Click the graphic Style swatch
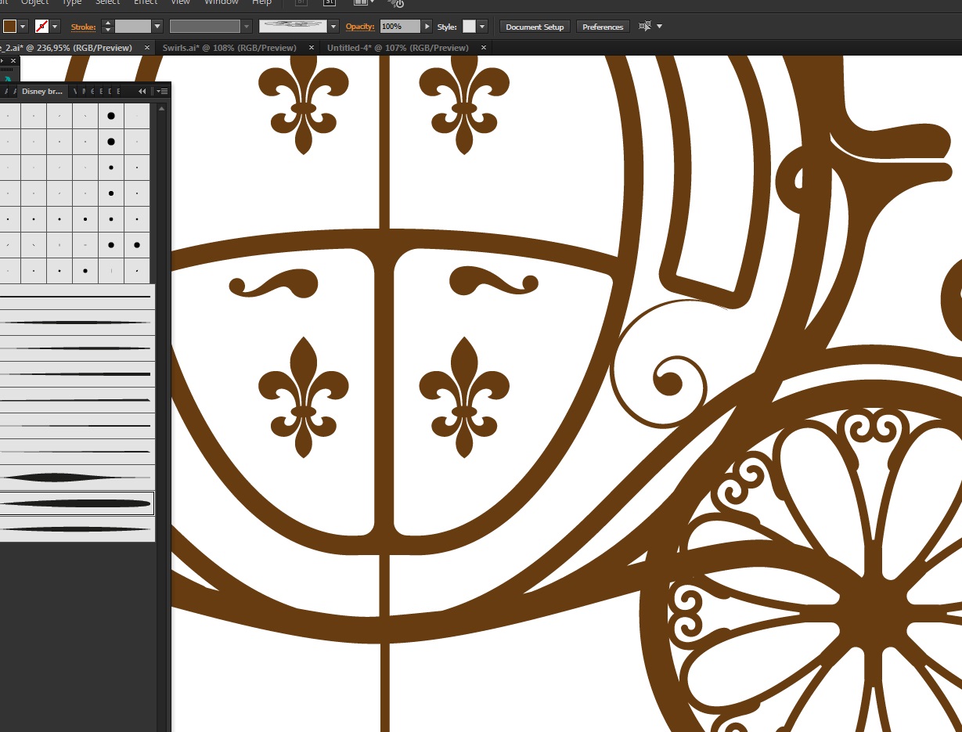This screenshot has height=732, width=962. point(469,27)
